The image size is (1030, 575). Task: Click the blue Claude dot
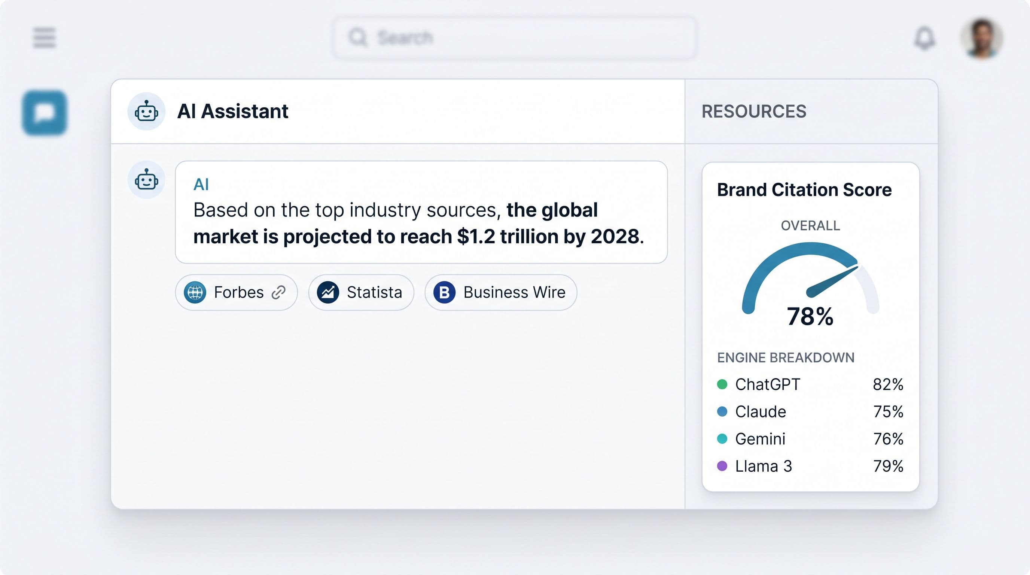[722, 411]
